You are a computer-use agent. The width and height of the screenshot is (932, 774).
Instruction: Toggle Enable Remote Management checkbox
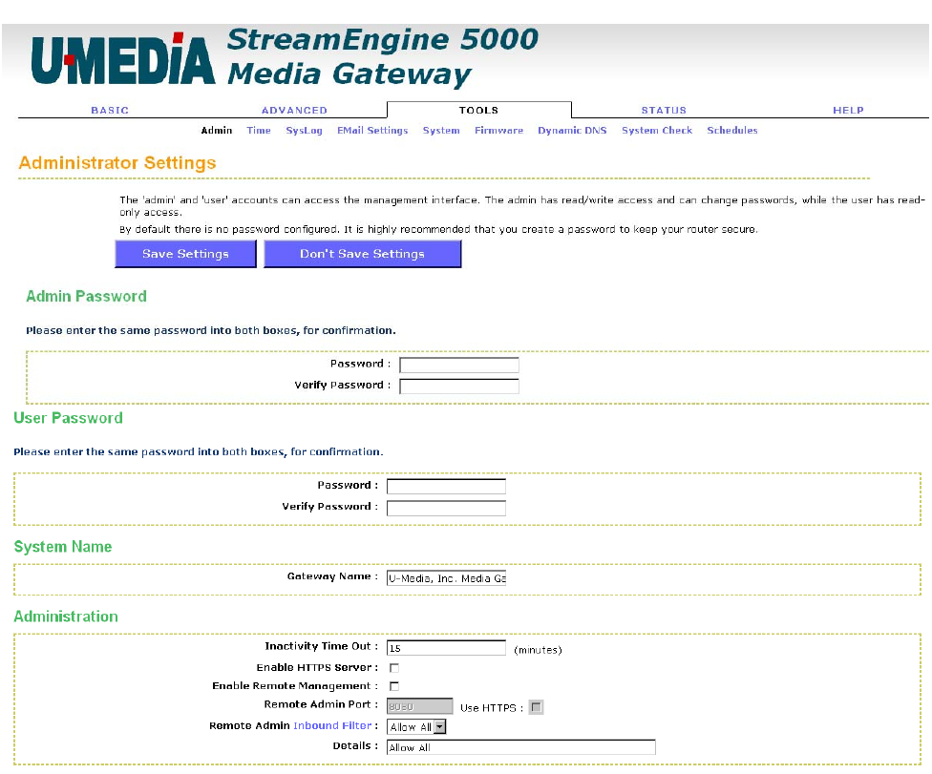[x=394, y=686]
